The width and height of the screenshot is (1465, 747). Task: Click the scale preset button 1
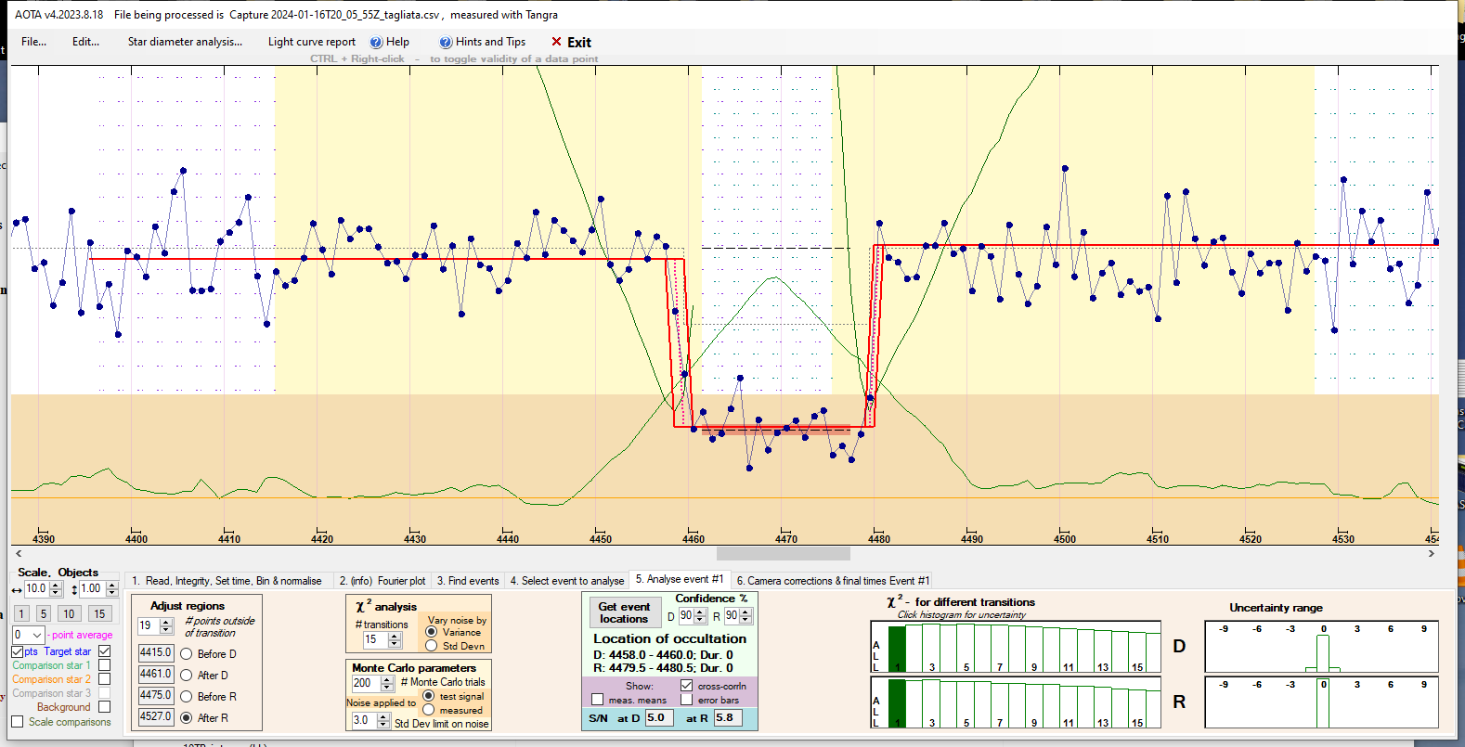[x=21, y=613]
